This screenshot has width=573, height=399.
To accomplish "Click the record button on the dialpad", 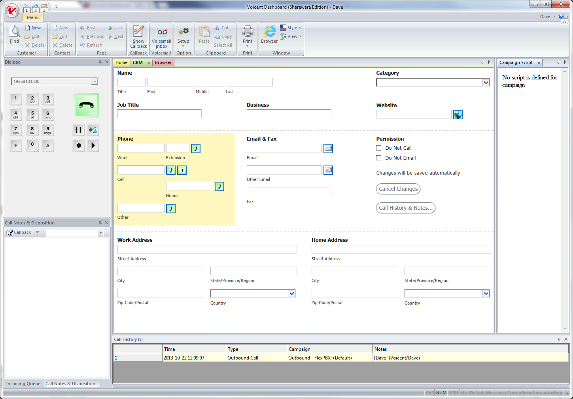I will tap(79, 145).
